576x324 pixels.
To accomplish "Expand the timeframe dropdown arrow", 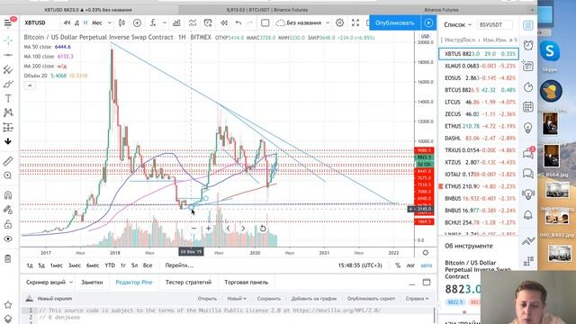I will [x=110, y=23].
